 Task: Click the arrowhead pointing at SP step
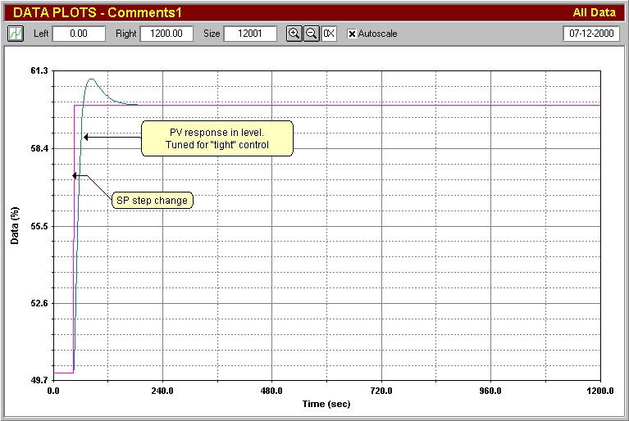coord(75,174)
